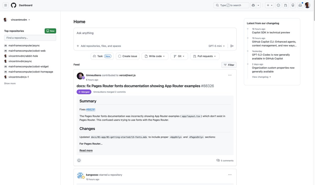Open the Issues icon in header
This screenshot has height=185, width=315.
(279, 5)
